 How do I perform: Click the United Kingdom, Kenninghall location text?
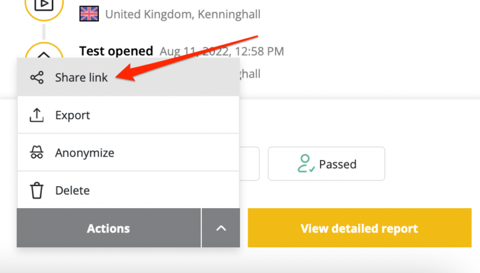point(182,14)
